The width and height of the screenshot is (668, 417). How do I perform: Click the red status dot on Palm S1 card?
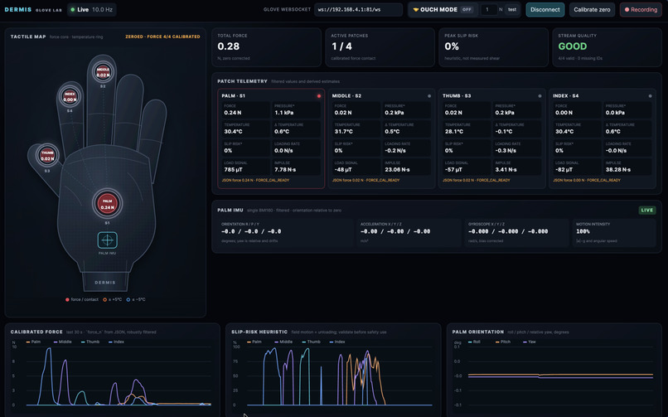point(318,96)
